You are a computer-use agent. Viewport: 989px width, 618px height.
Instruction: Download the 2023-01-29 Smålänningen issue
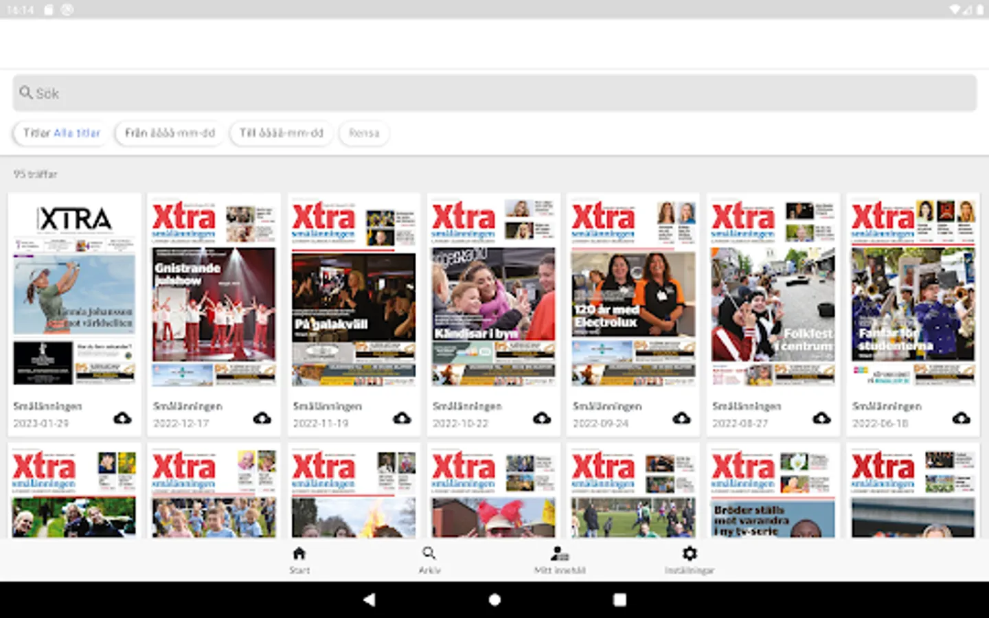pyautogui.click(x=122, y=418)
